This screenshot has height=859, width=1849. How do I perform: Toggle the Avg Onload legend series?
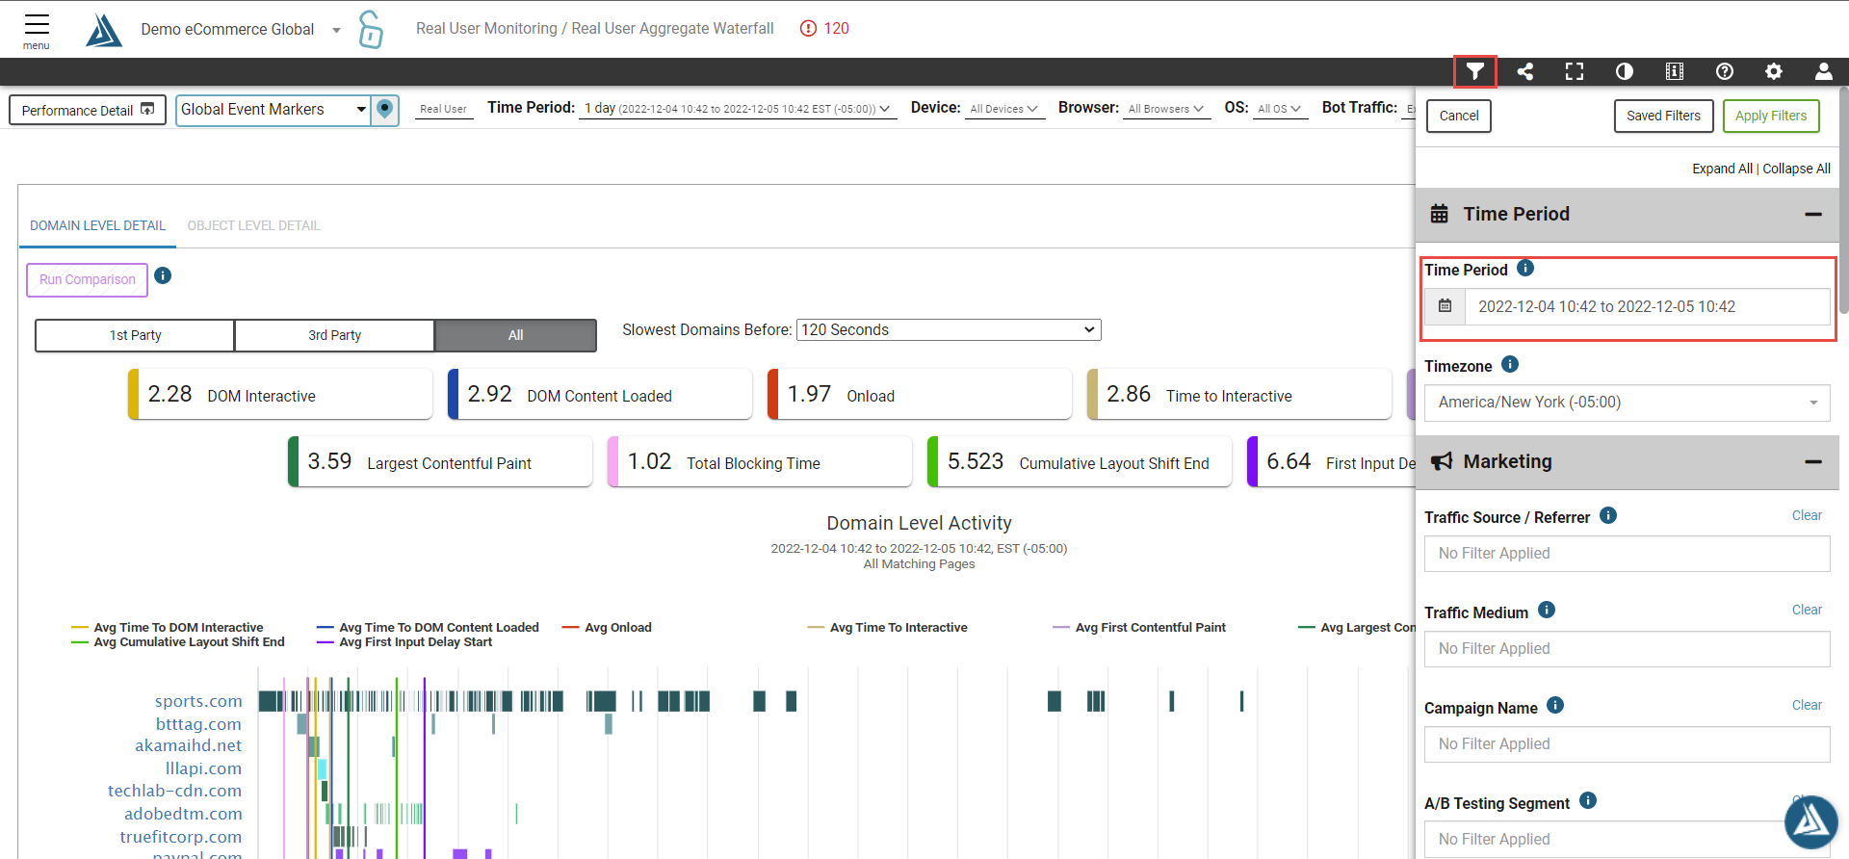607,628
